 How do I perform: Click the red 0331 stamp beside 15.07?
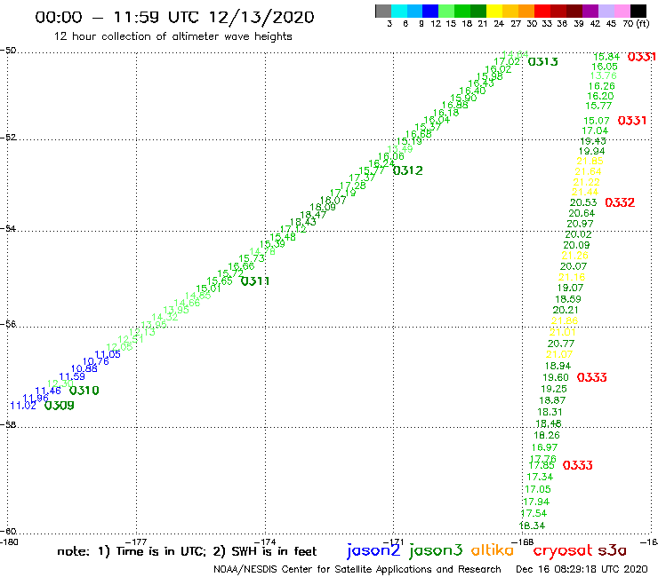coord(632,121)
